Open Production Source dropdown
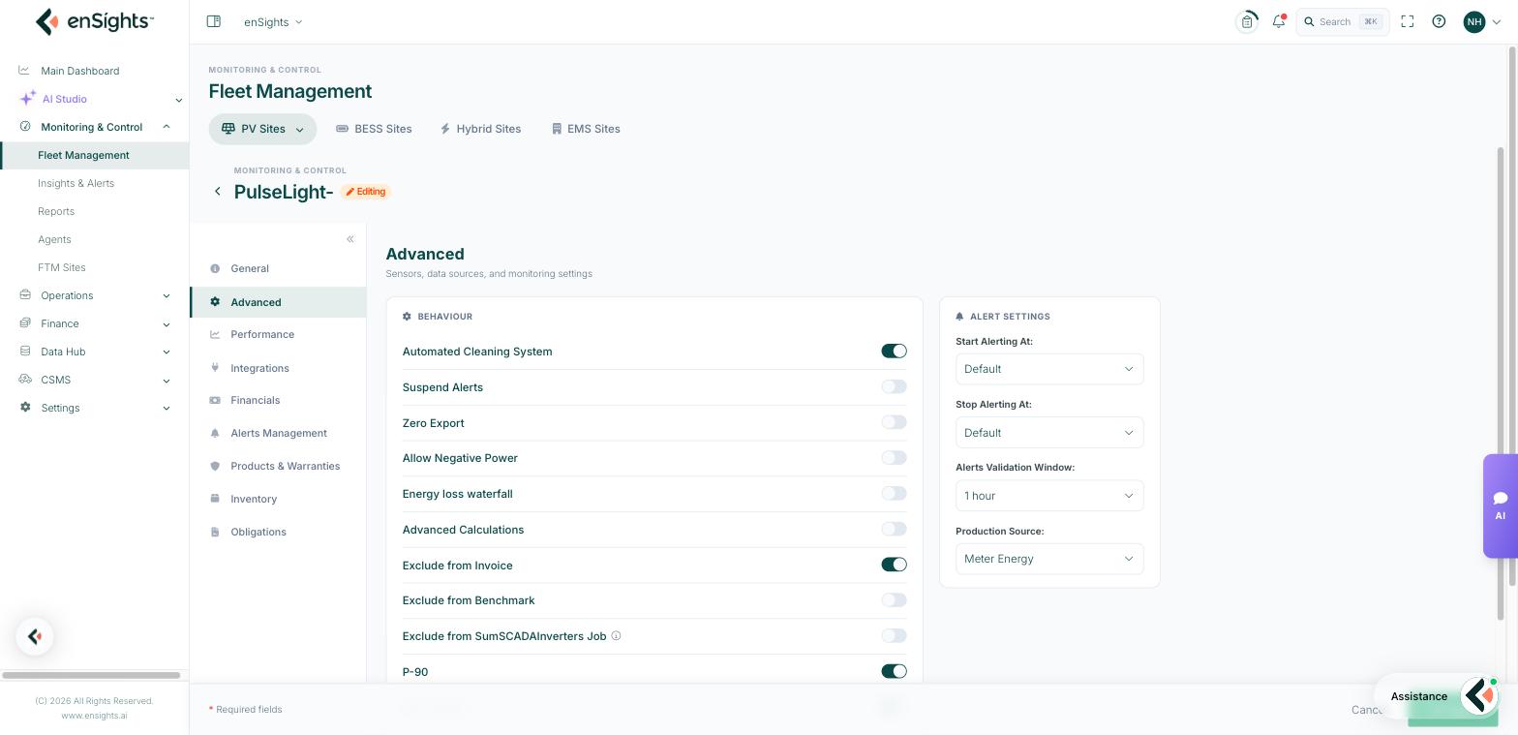The image size is (1518, 735). (x=1049, y=559)
